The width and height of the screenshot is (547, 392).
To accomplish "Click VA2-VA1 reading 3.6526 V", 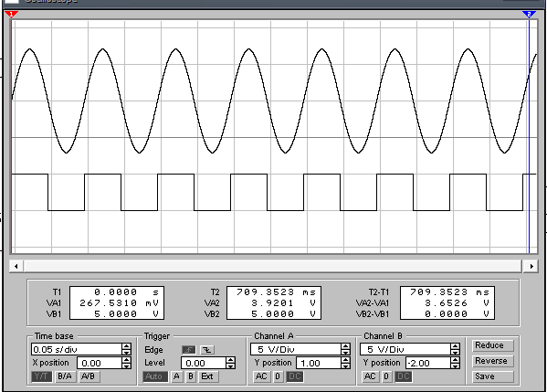I will pos(457,302).
